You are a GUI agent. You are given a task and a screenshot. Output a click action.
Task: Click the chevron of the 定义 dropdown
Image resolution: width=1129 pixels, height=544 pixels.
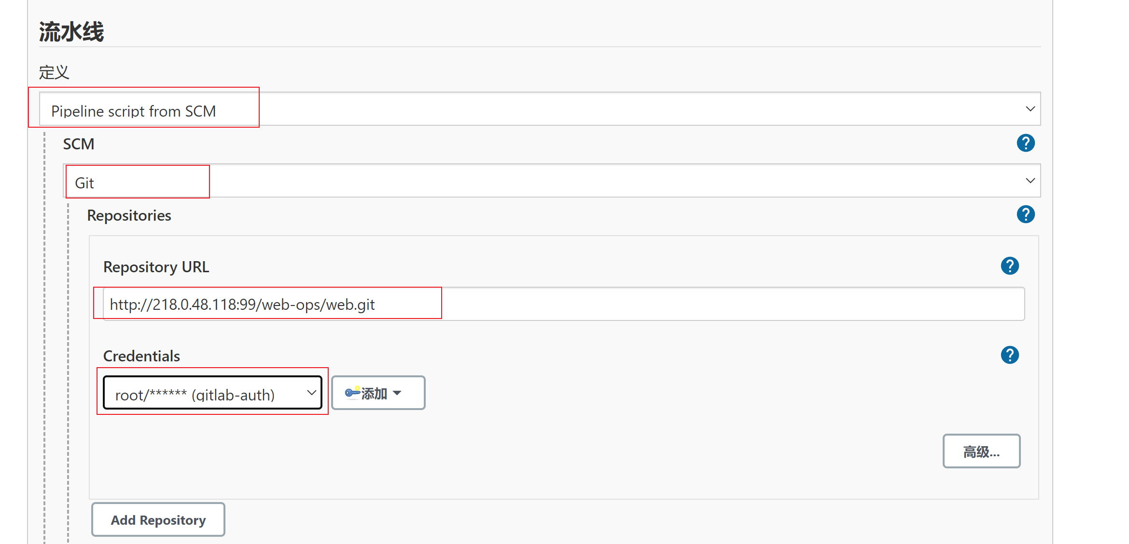pyautogui.click(x=1030, y=109)
